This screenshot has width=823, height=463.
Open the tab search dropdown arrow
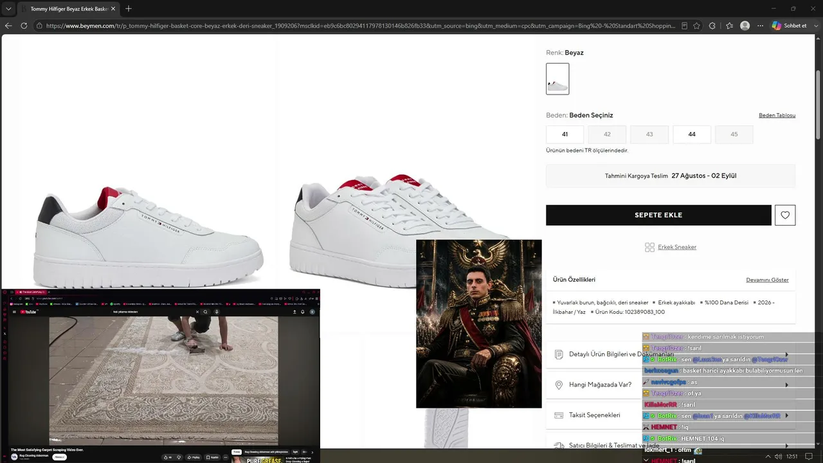[8, 9]
